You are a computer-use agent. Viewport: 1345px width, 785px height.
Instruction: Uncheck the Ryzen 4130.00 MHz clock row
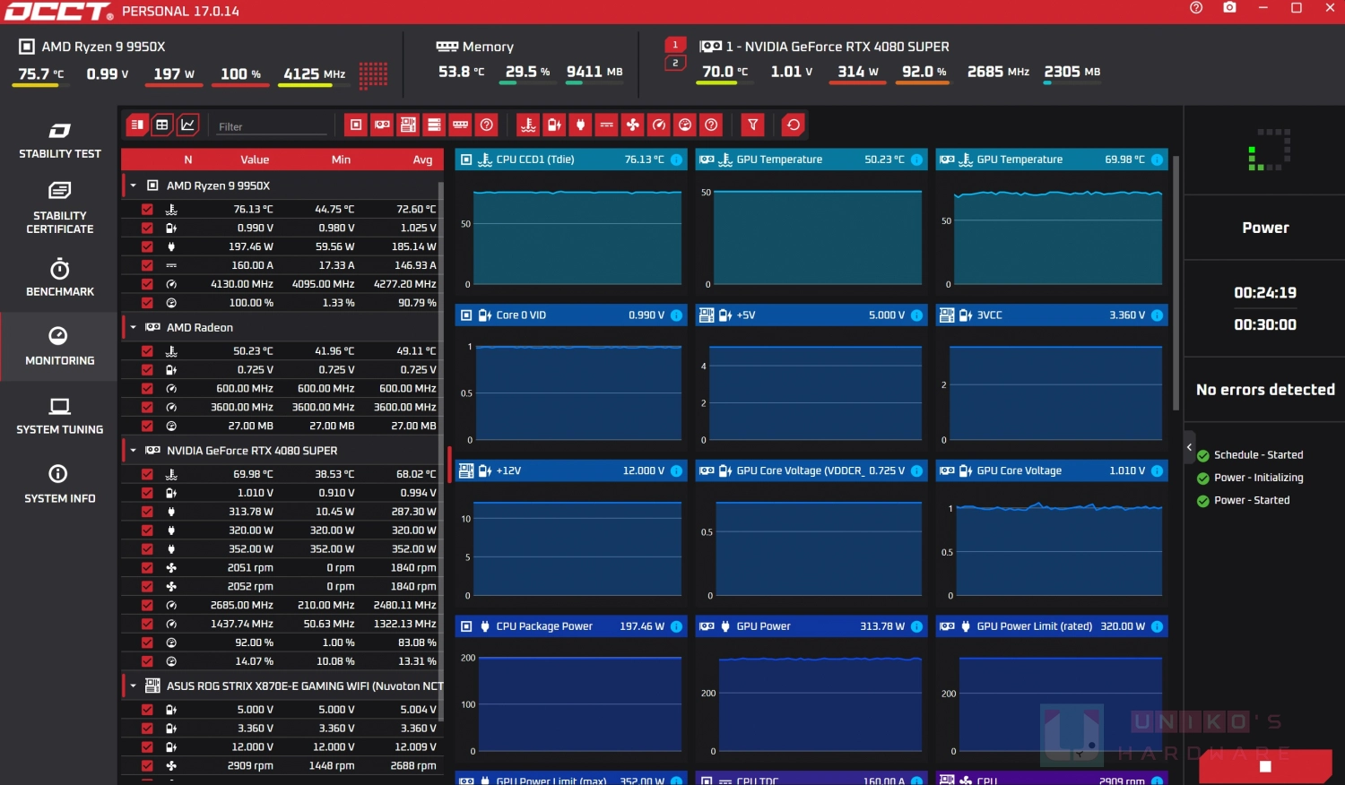tap(147, 284)
